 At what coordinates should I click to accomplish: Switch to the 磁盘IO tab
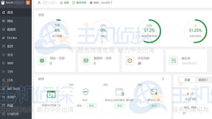[203, 80]
